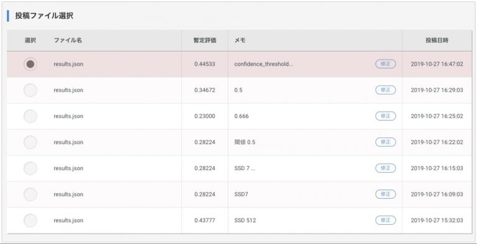Click the ファイル名 column header

click(68, 40)
